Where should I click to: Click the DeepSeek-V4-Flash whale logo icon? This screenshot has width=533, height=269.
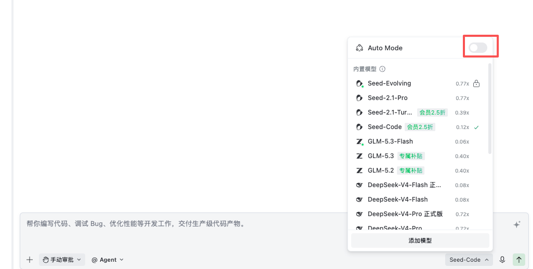(359, 200)
